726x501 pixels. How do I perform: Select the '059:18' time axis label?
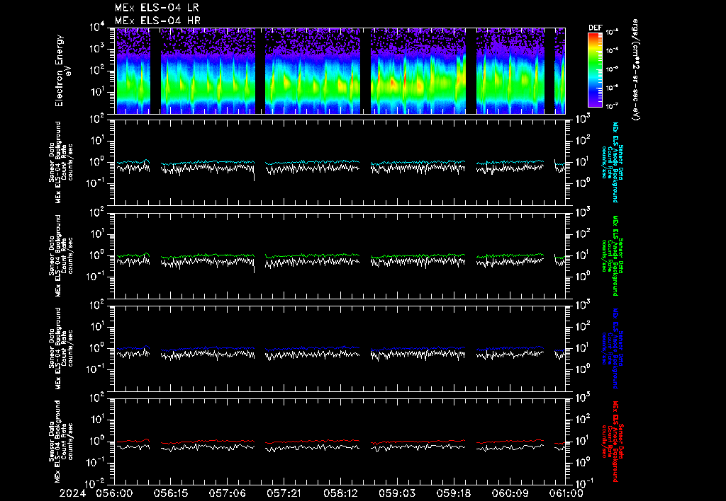[453, 494]
